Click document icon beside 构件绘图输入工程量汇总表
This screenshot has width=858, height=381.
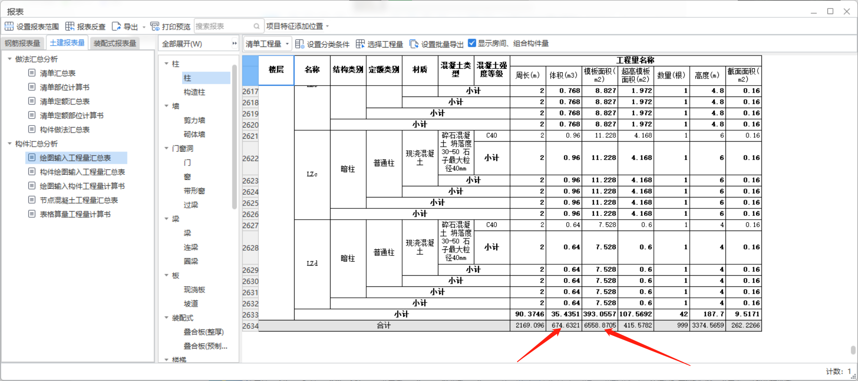[32, 172]
